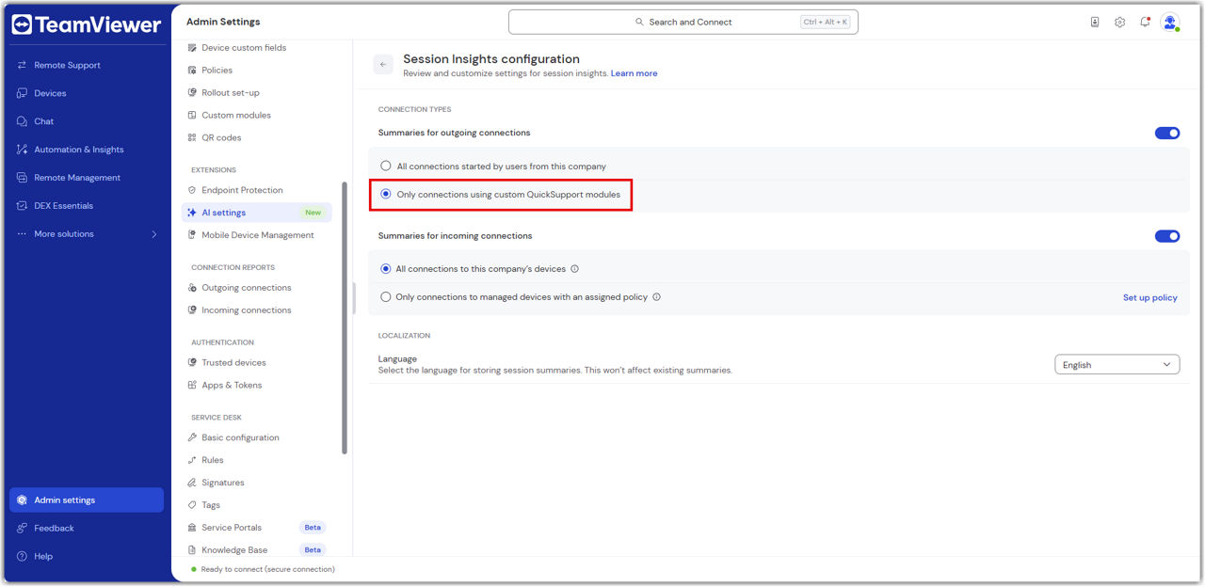
Task: Click the Apps & Tokens icon
Action: 192,385
